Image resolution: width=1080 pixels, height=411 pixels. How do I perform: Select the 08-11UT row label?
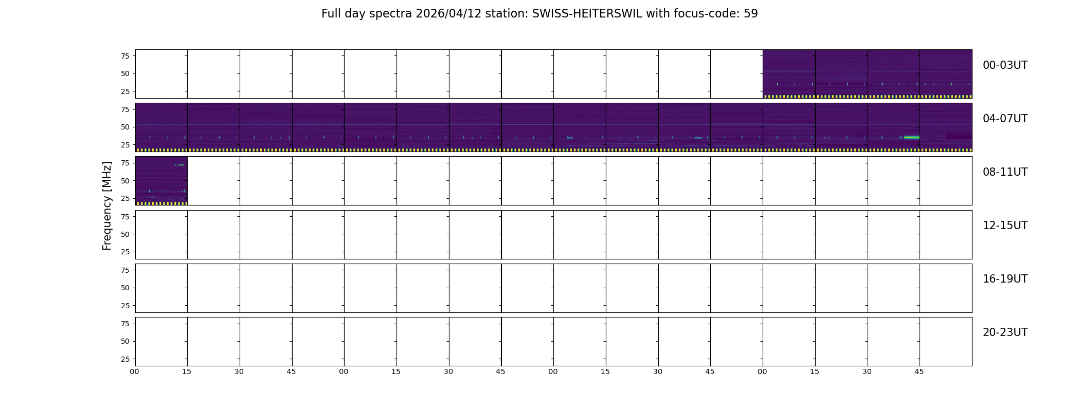1005,172
